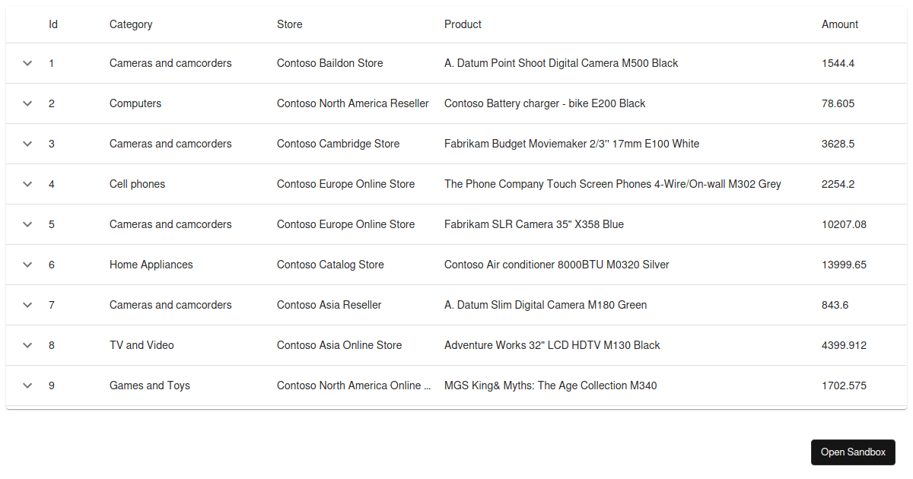Expand row 5 Fabrikam SLR Camera chevron

pyautogui.click(x=27, y=224)
